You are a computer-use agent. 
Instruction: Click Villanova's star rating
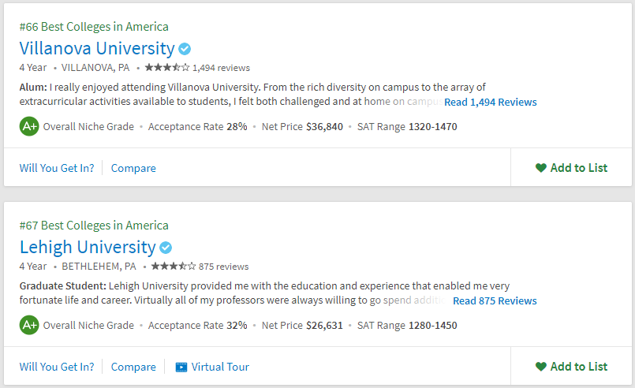[167, 67]
